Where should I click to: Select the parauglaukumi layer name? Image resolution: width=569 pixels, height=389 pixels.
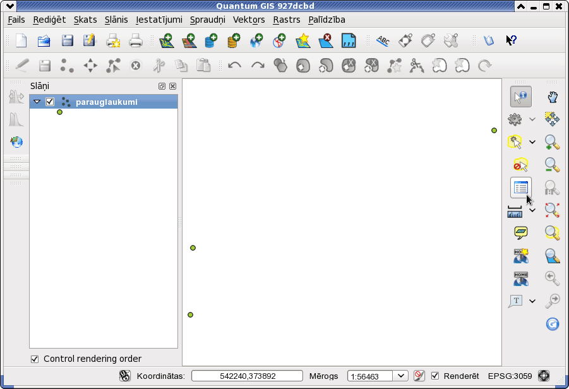coord(106,102)
